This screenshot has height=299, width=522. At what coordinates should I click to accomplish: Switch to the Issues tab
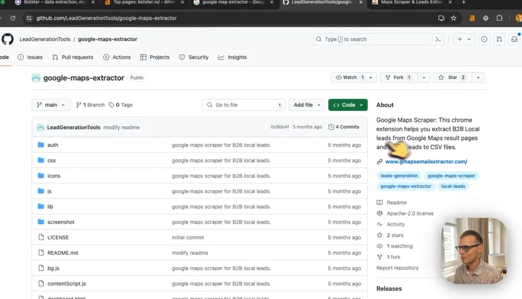point(30,57)
